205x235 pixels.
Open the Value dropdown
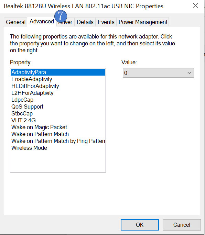coord(158,73)
